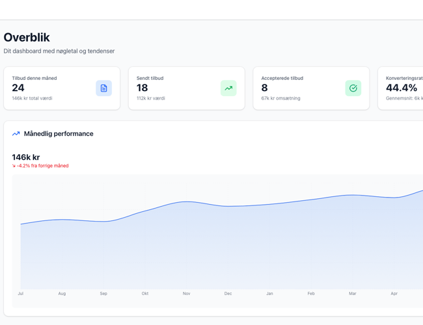Click the Overblik page heading
Image resolution: width=423 pixels, height=325 pixels.
coord(27,38)
